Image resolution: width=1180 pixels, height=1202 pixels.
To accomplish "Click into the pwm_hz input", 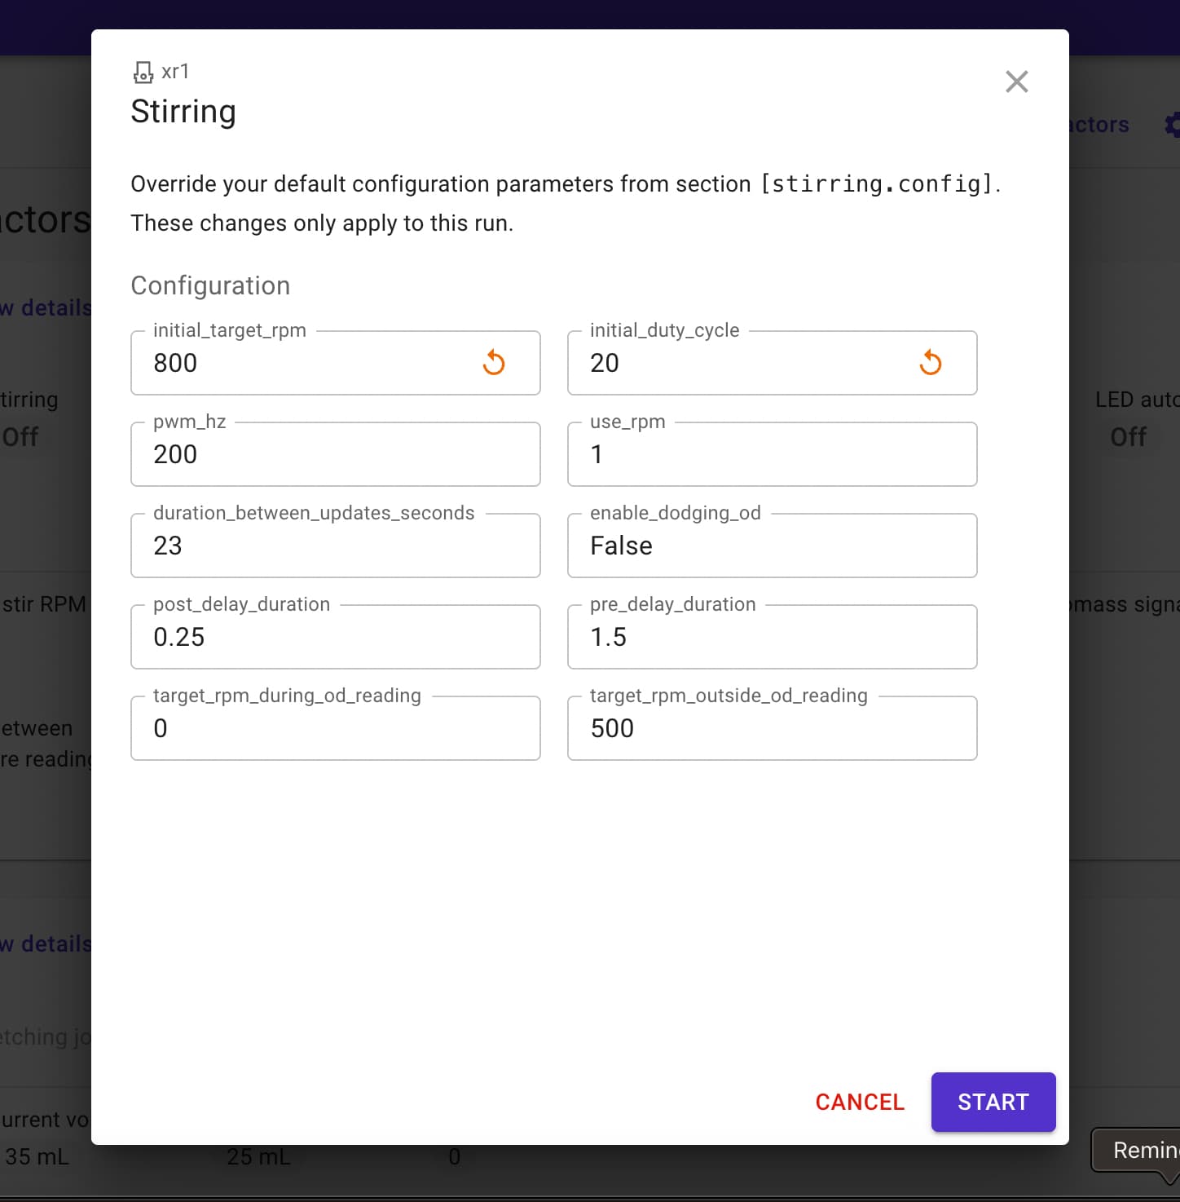I will click(335, 455).
